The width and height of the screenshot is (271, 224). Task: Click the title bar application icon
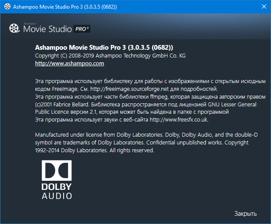pos(6,7)
